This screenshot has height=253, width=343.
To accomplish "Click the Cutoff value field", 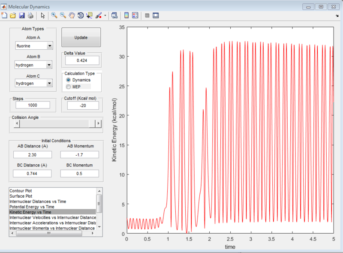I will click(83, 105).
